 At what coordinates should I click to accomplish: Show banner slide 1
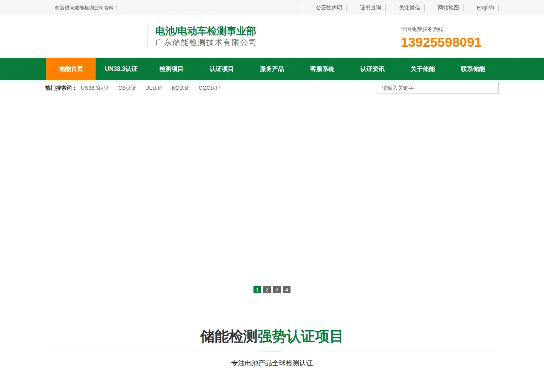click(x=257, y=290)
